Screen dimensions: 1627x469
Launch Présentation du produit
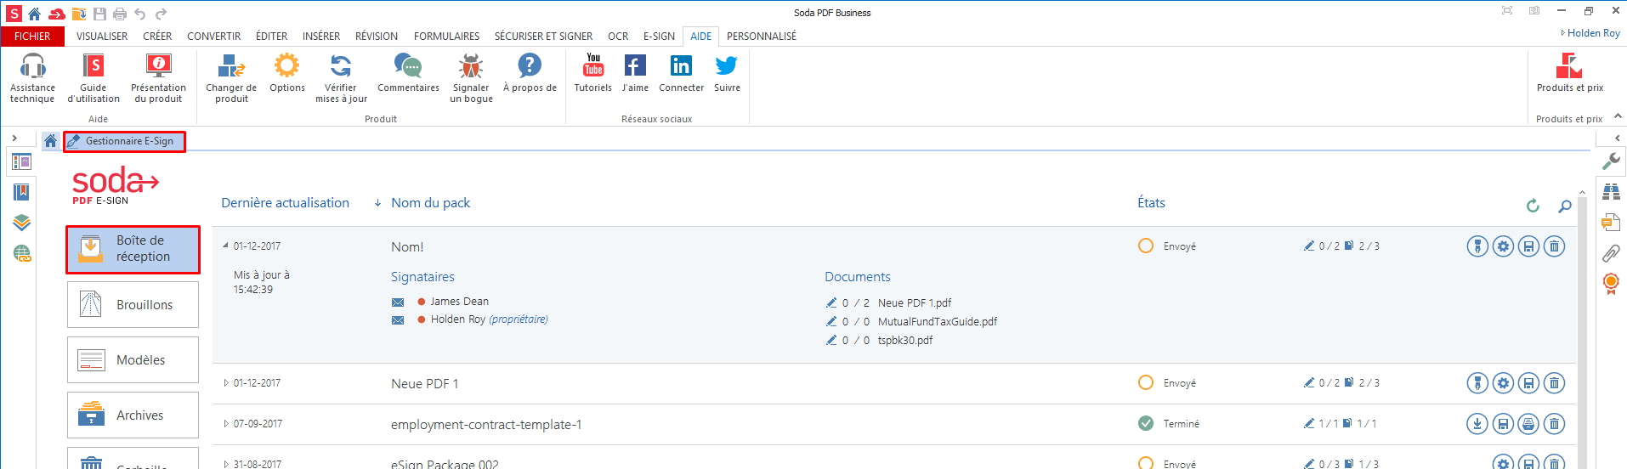(x=158, y=77)
